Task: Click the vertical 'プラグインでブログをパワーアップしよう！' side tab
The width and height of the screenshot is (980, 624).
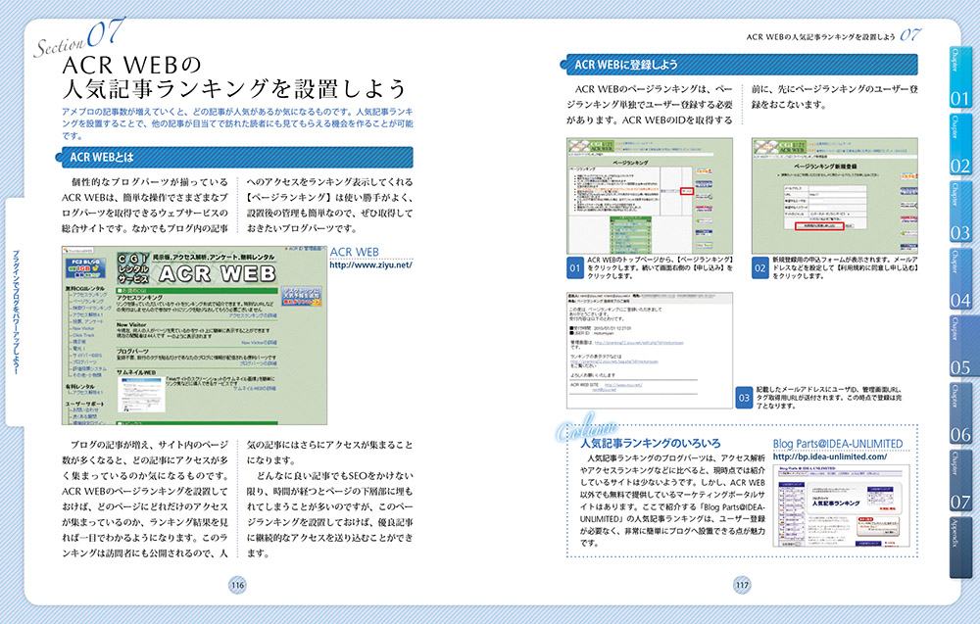Action: click(17, 312)
